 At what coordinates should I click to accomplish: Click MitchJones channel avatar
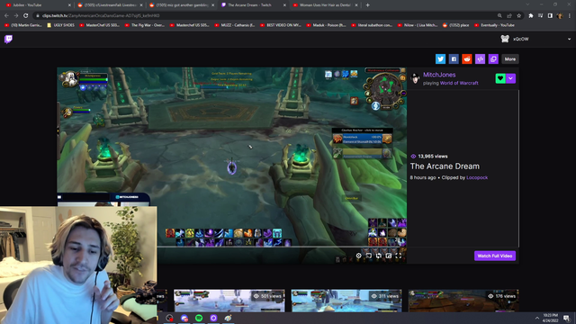(415, 78)
